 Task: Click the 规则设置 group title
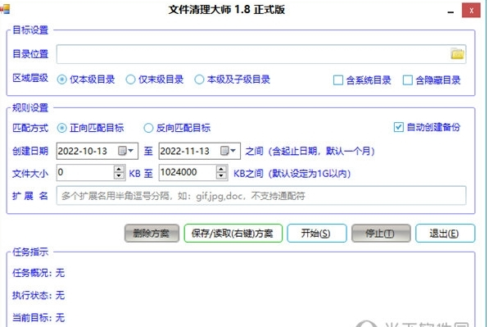point(30,108)
